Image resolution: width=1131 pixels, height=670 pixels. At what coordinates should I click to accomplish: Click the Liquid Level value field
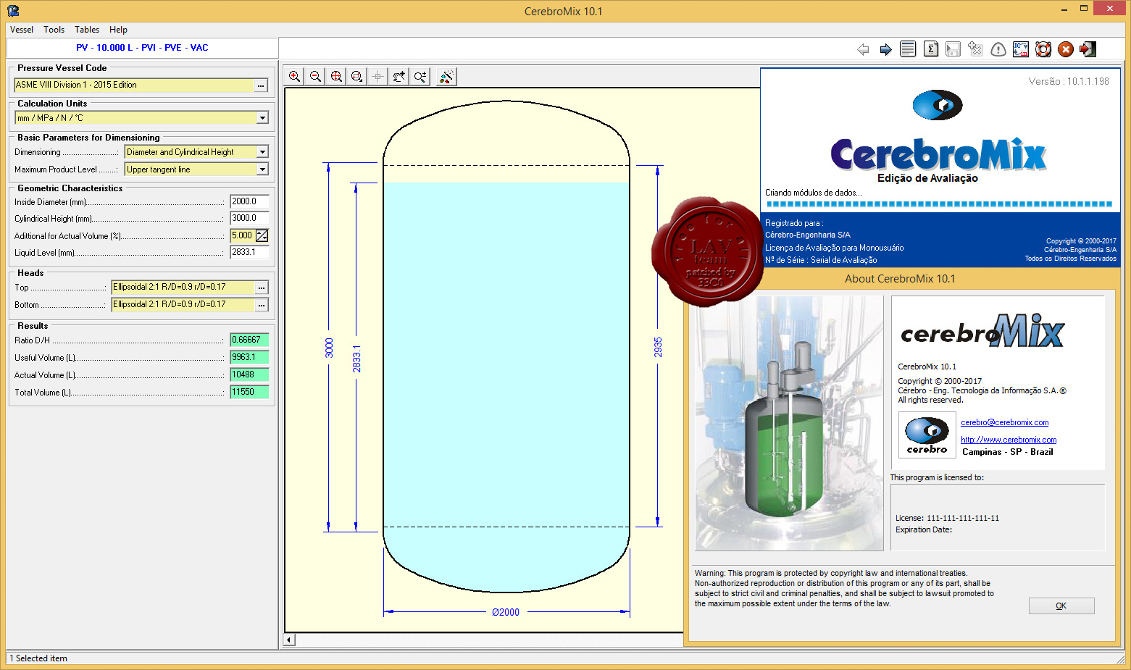(249, 252)
